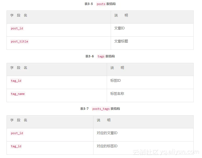Select the post_title field code
Image resolution: width=202 pixels, height=158 pixels.
pos(20,41)
